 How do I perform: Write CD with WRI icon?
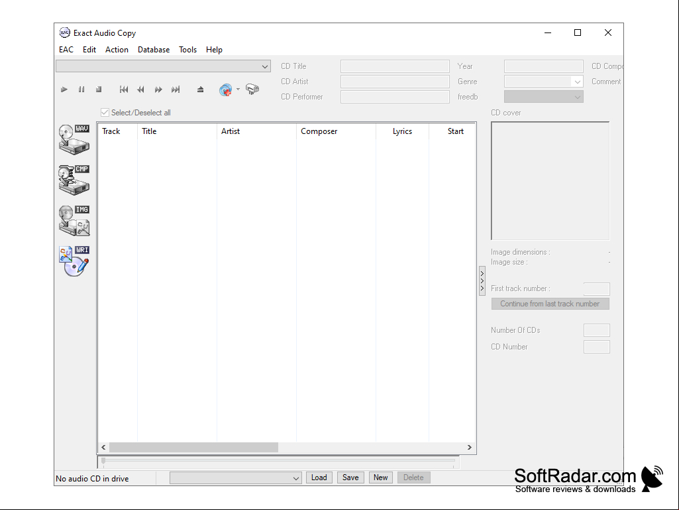coord(74,261)
